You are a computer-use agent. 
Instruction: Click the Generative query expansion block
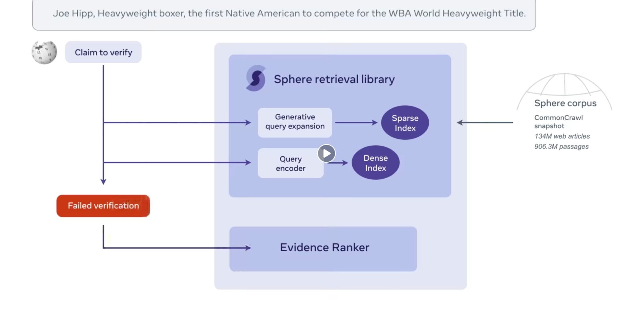295,122
